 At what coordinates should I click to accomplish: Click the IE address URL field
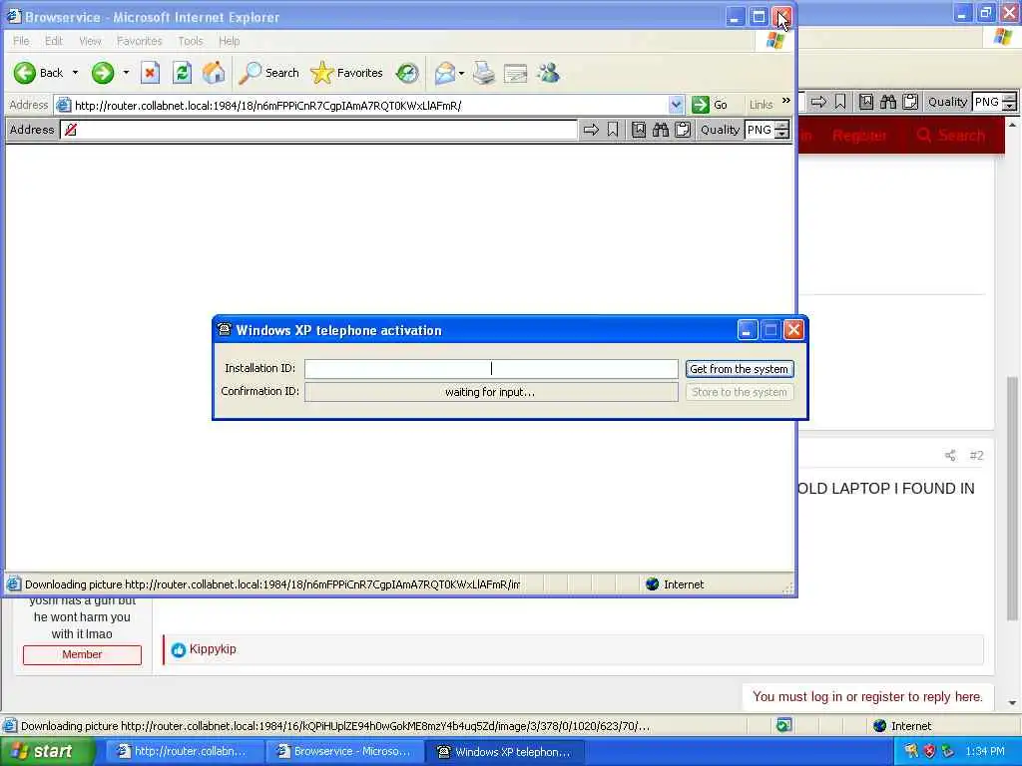[x=370, y=105]
